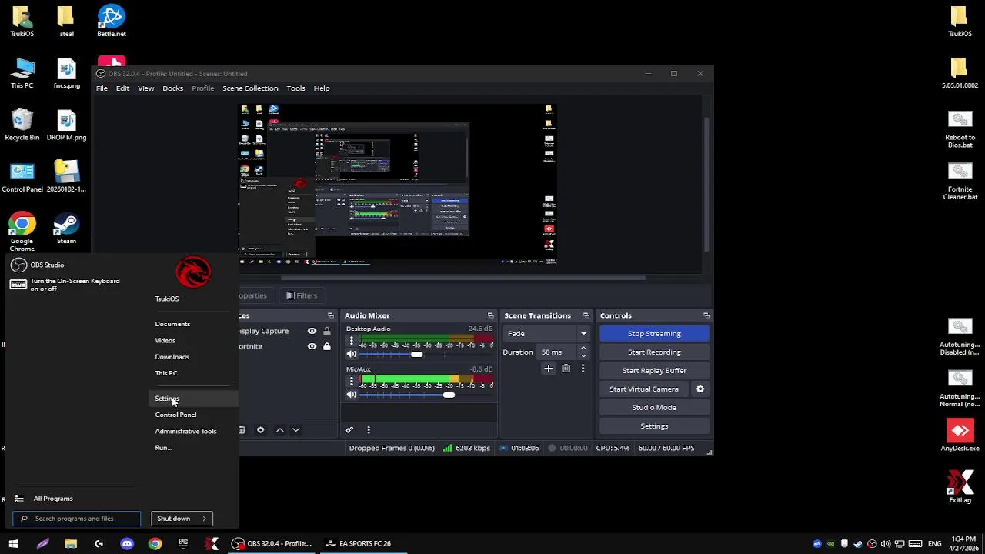
Task: Click the Shut down button
Action: tap(174, 519)
